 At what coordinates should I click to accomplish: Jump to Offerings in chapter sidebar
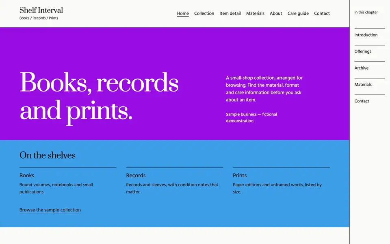click(x=363, y=52)
